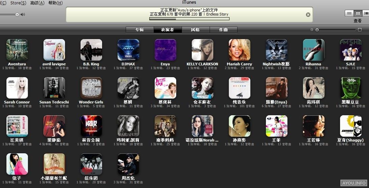Open the 玛利亚.凯莉 artist cover
Screen dimensions: 369x188
click(x=128, y=126)
